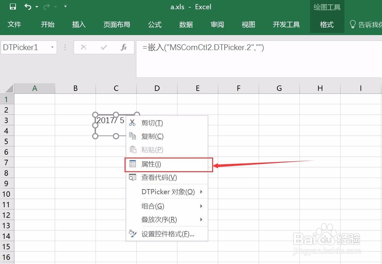Click the Save icon in quick access toolbar
This screenshot has width=382, height=264.
click(13, 6)
